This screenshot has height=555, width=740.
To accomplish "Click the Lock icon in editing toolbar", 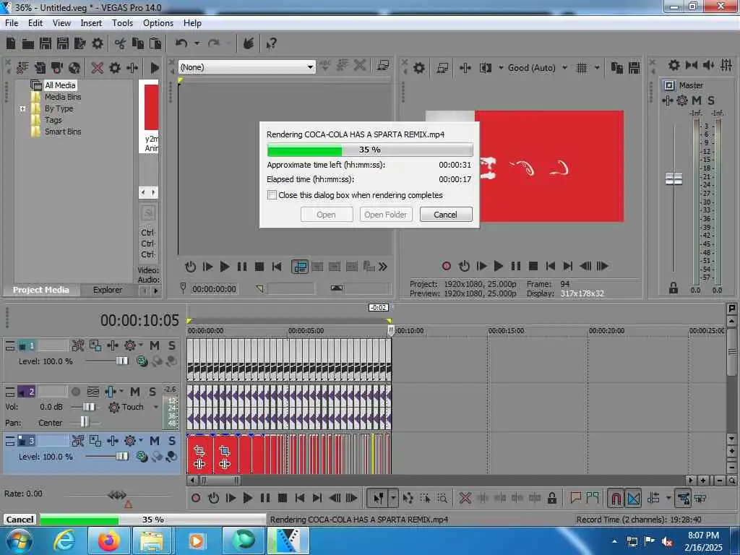I will tap(551, 498).
